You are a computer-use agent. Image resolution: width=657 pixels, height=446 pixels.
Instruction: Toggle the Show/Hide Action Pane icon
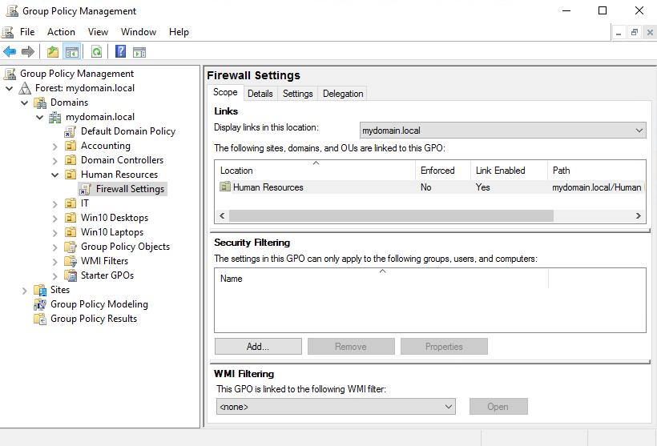(x=139, y=52)
